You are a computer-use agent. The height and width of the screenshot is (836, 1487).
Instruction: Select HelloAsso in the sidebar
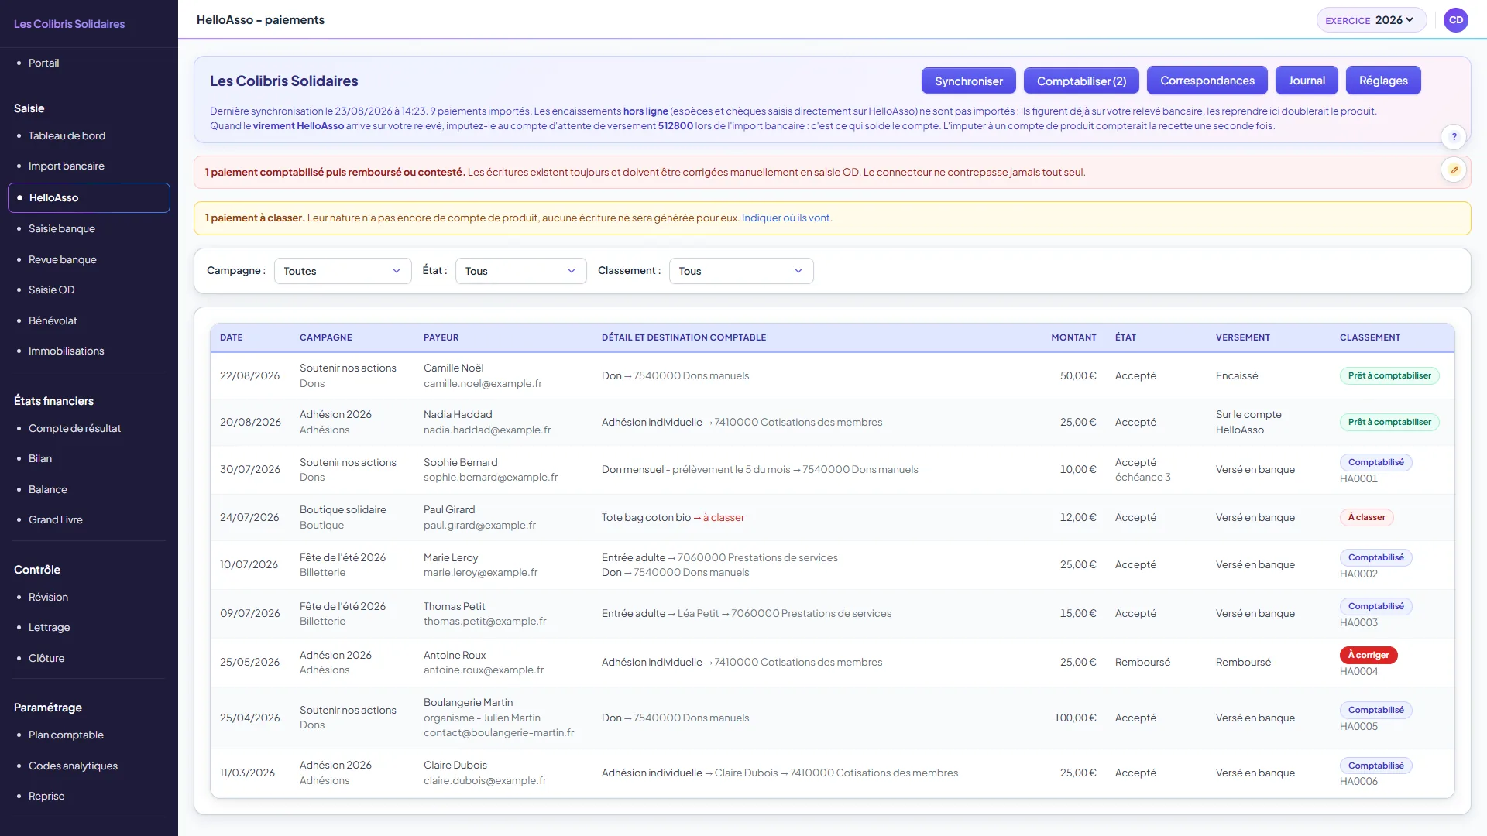tap(89, 197)
